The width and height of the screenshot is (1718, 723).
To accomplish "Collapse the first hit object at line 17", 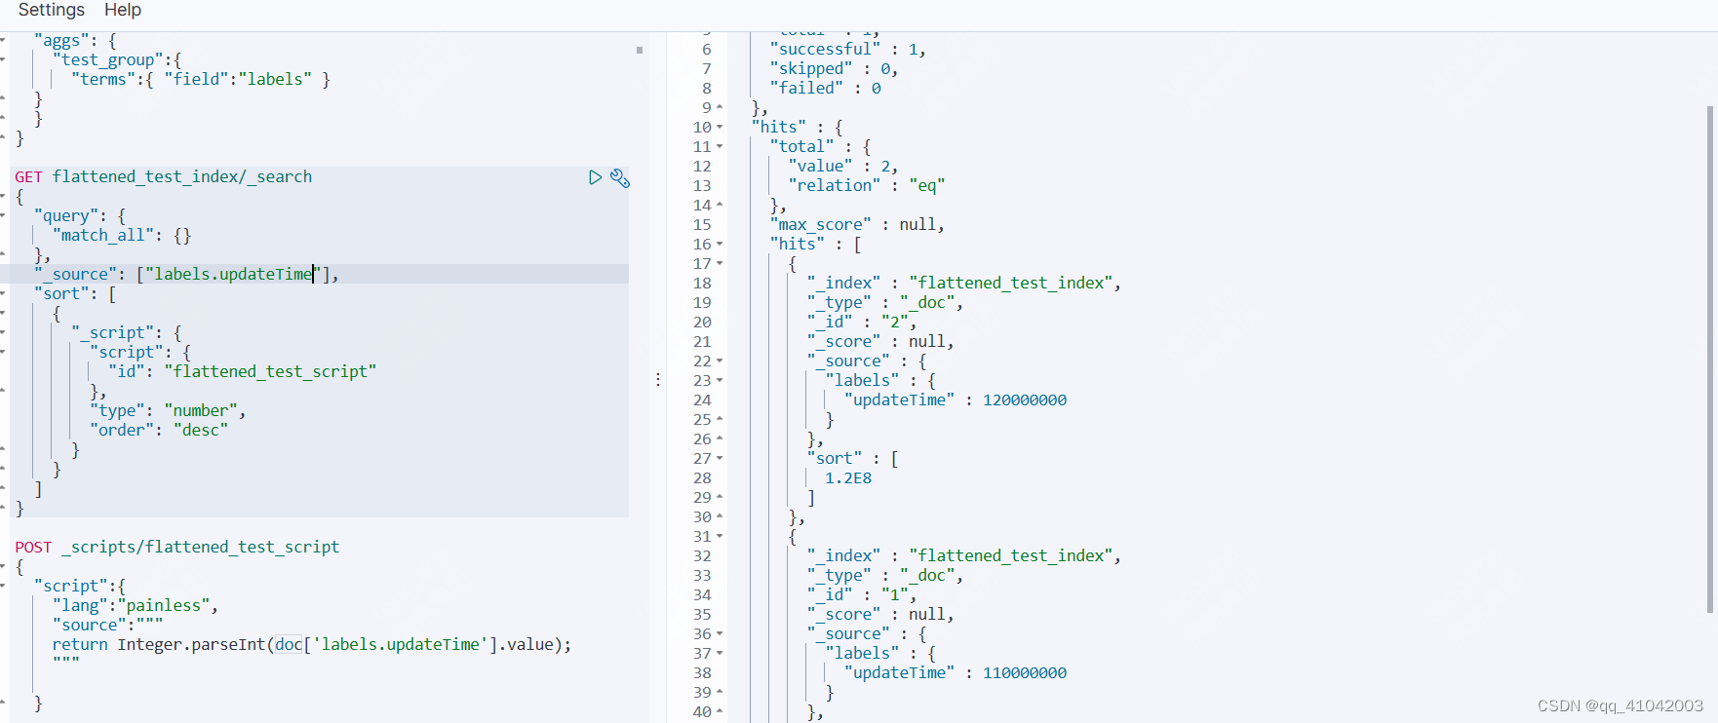I will coord(720,263).
